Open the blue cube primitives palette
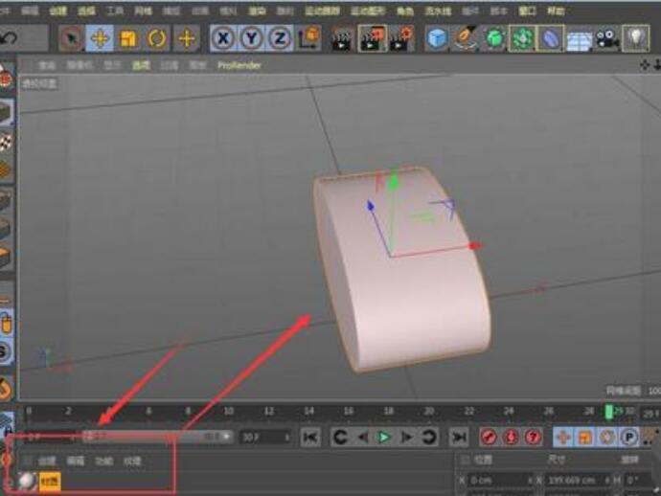Screen dimensions: 661x496 coord(438,38)
